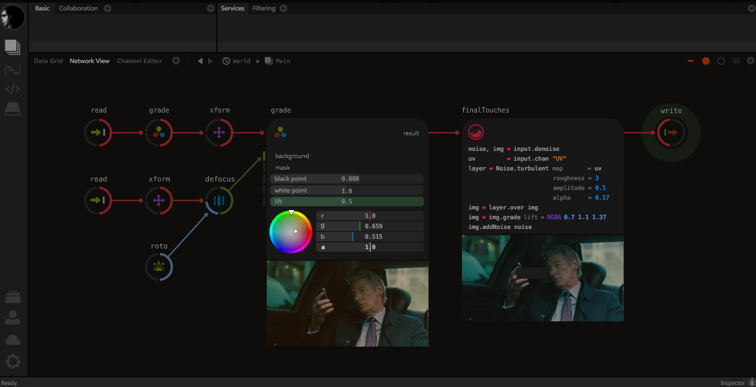Open the timeline sidebar icon

point(12,70)
